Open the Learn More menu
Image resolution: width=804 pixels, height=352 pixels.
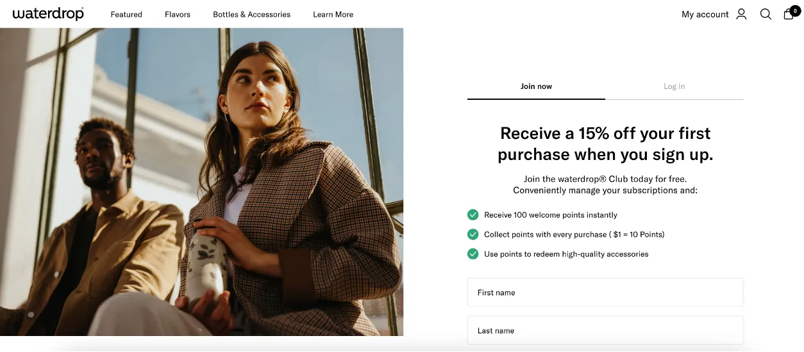[x=333, y=14]
